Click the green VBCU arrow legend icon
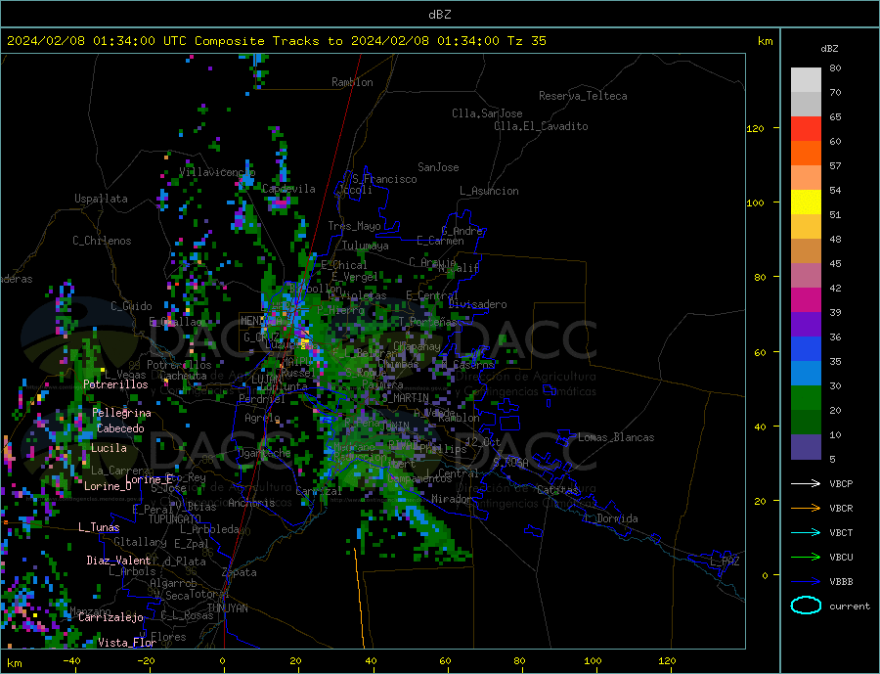880x674 pixels. 806,558
